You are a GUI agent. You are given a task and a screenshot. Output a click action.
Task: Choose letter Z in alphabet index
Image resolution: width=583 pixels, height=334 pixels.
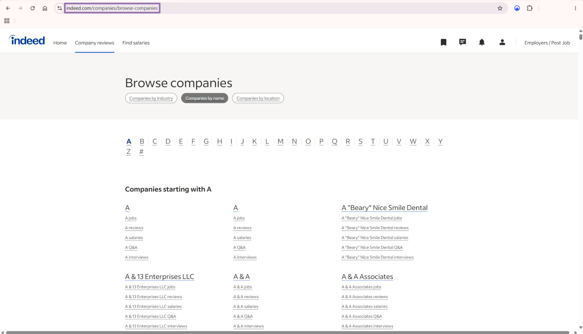[128, 152]
